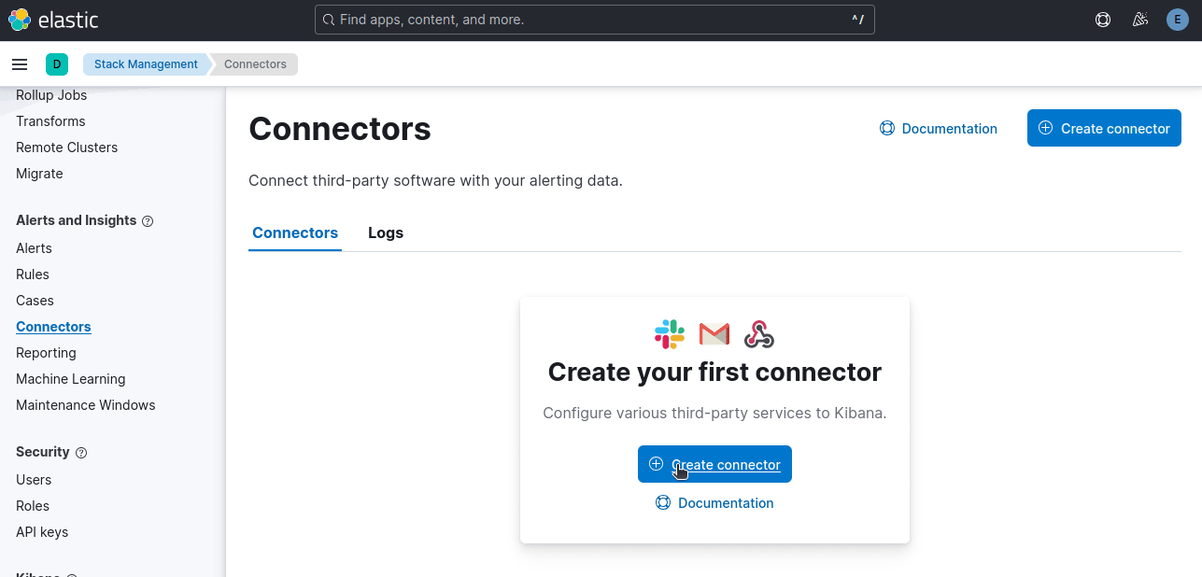Click Create connector in the empty-state card
This screenshot has height=577, width=1202.
(x=714, y=464)
